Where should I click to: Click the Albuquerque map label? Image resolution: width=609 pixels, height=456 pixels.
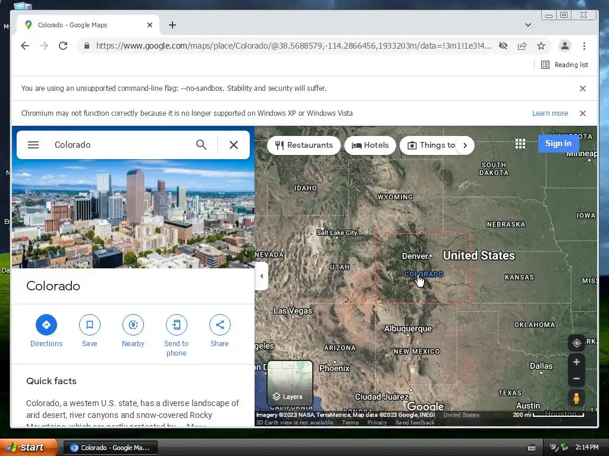point(408,328)
